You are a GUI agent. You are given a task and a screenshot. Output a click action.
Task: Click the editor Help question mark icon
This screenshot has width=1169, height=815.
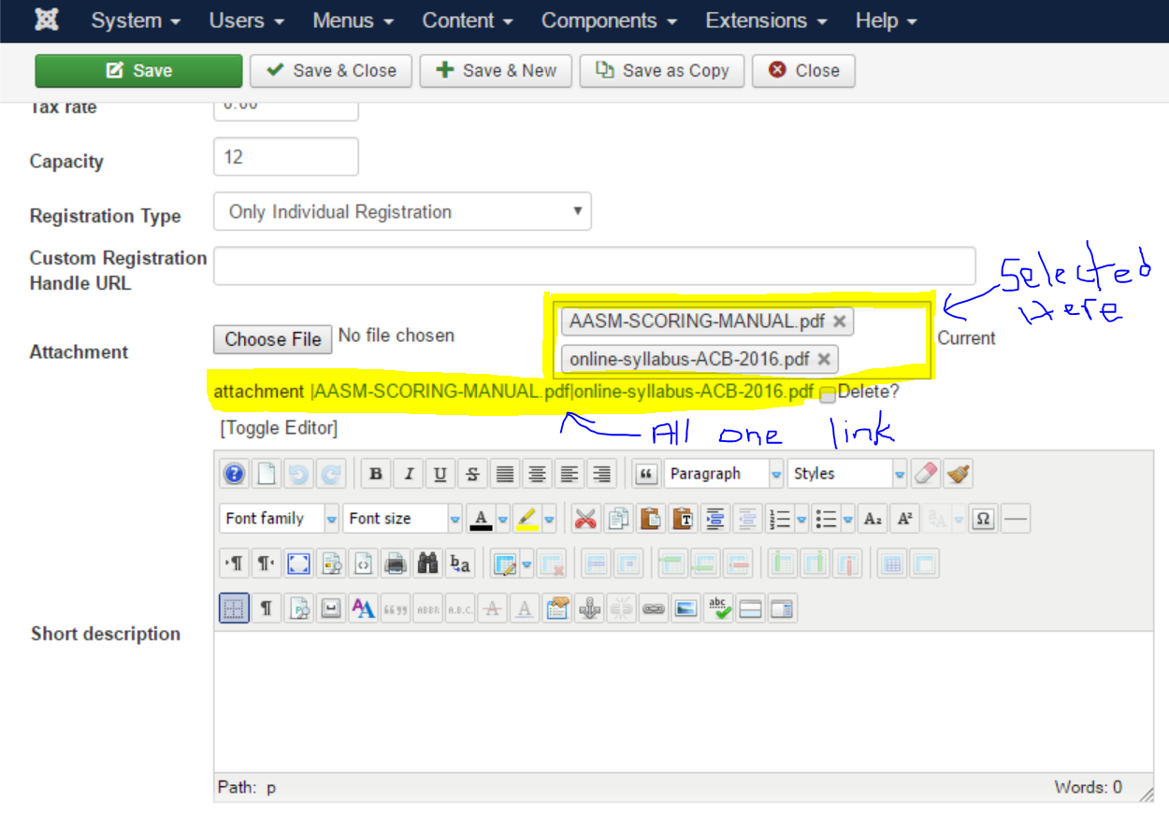(x=234, y=474)
